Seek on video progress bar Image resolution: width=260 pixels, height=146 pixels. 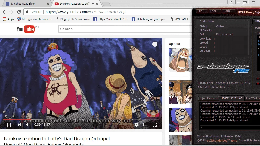(81, 120)
